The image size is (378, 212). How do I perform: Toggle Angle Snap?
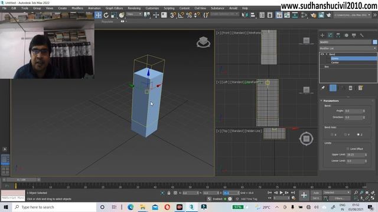coord(181,15)
